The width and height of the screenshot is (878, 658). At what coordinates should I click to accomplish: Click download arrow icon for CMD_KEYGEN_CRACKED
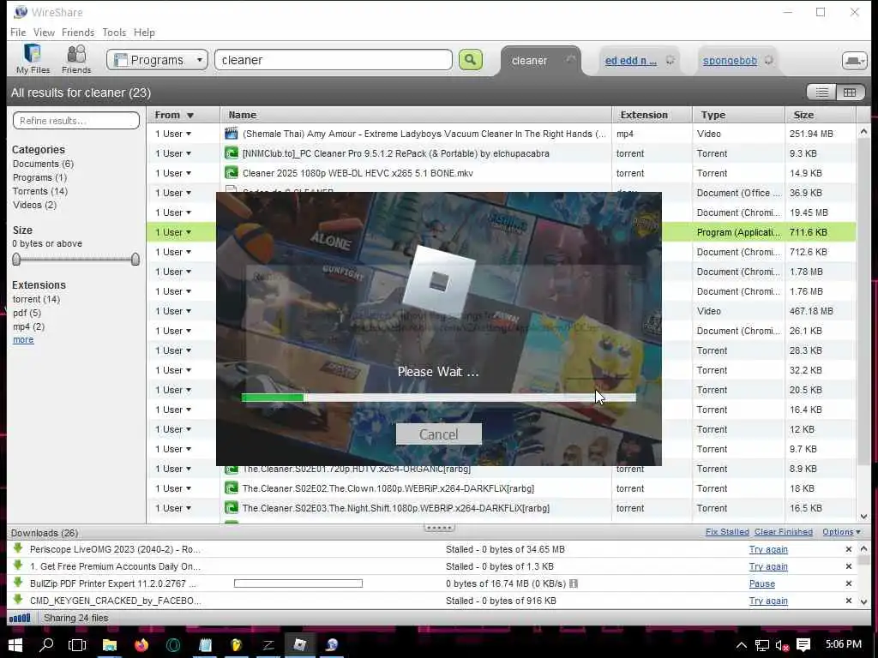[x=18, y=600]
